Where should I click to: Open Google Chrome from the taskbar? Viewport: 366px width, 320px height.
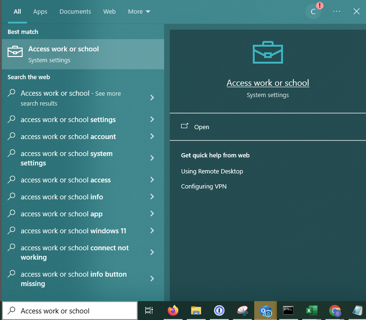tap(335, 311)
